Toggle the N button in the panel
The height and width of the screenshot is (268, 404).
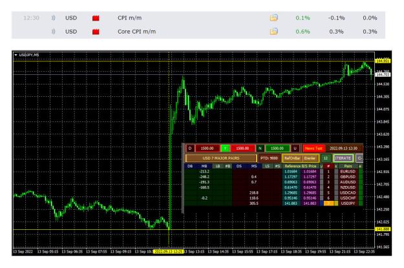click(x=260, y=149)
